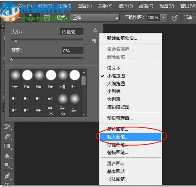Select the Dodge tool
This screenshot has height=187, width=196.
coord(7,165)
